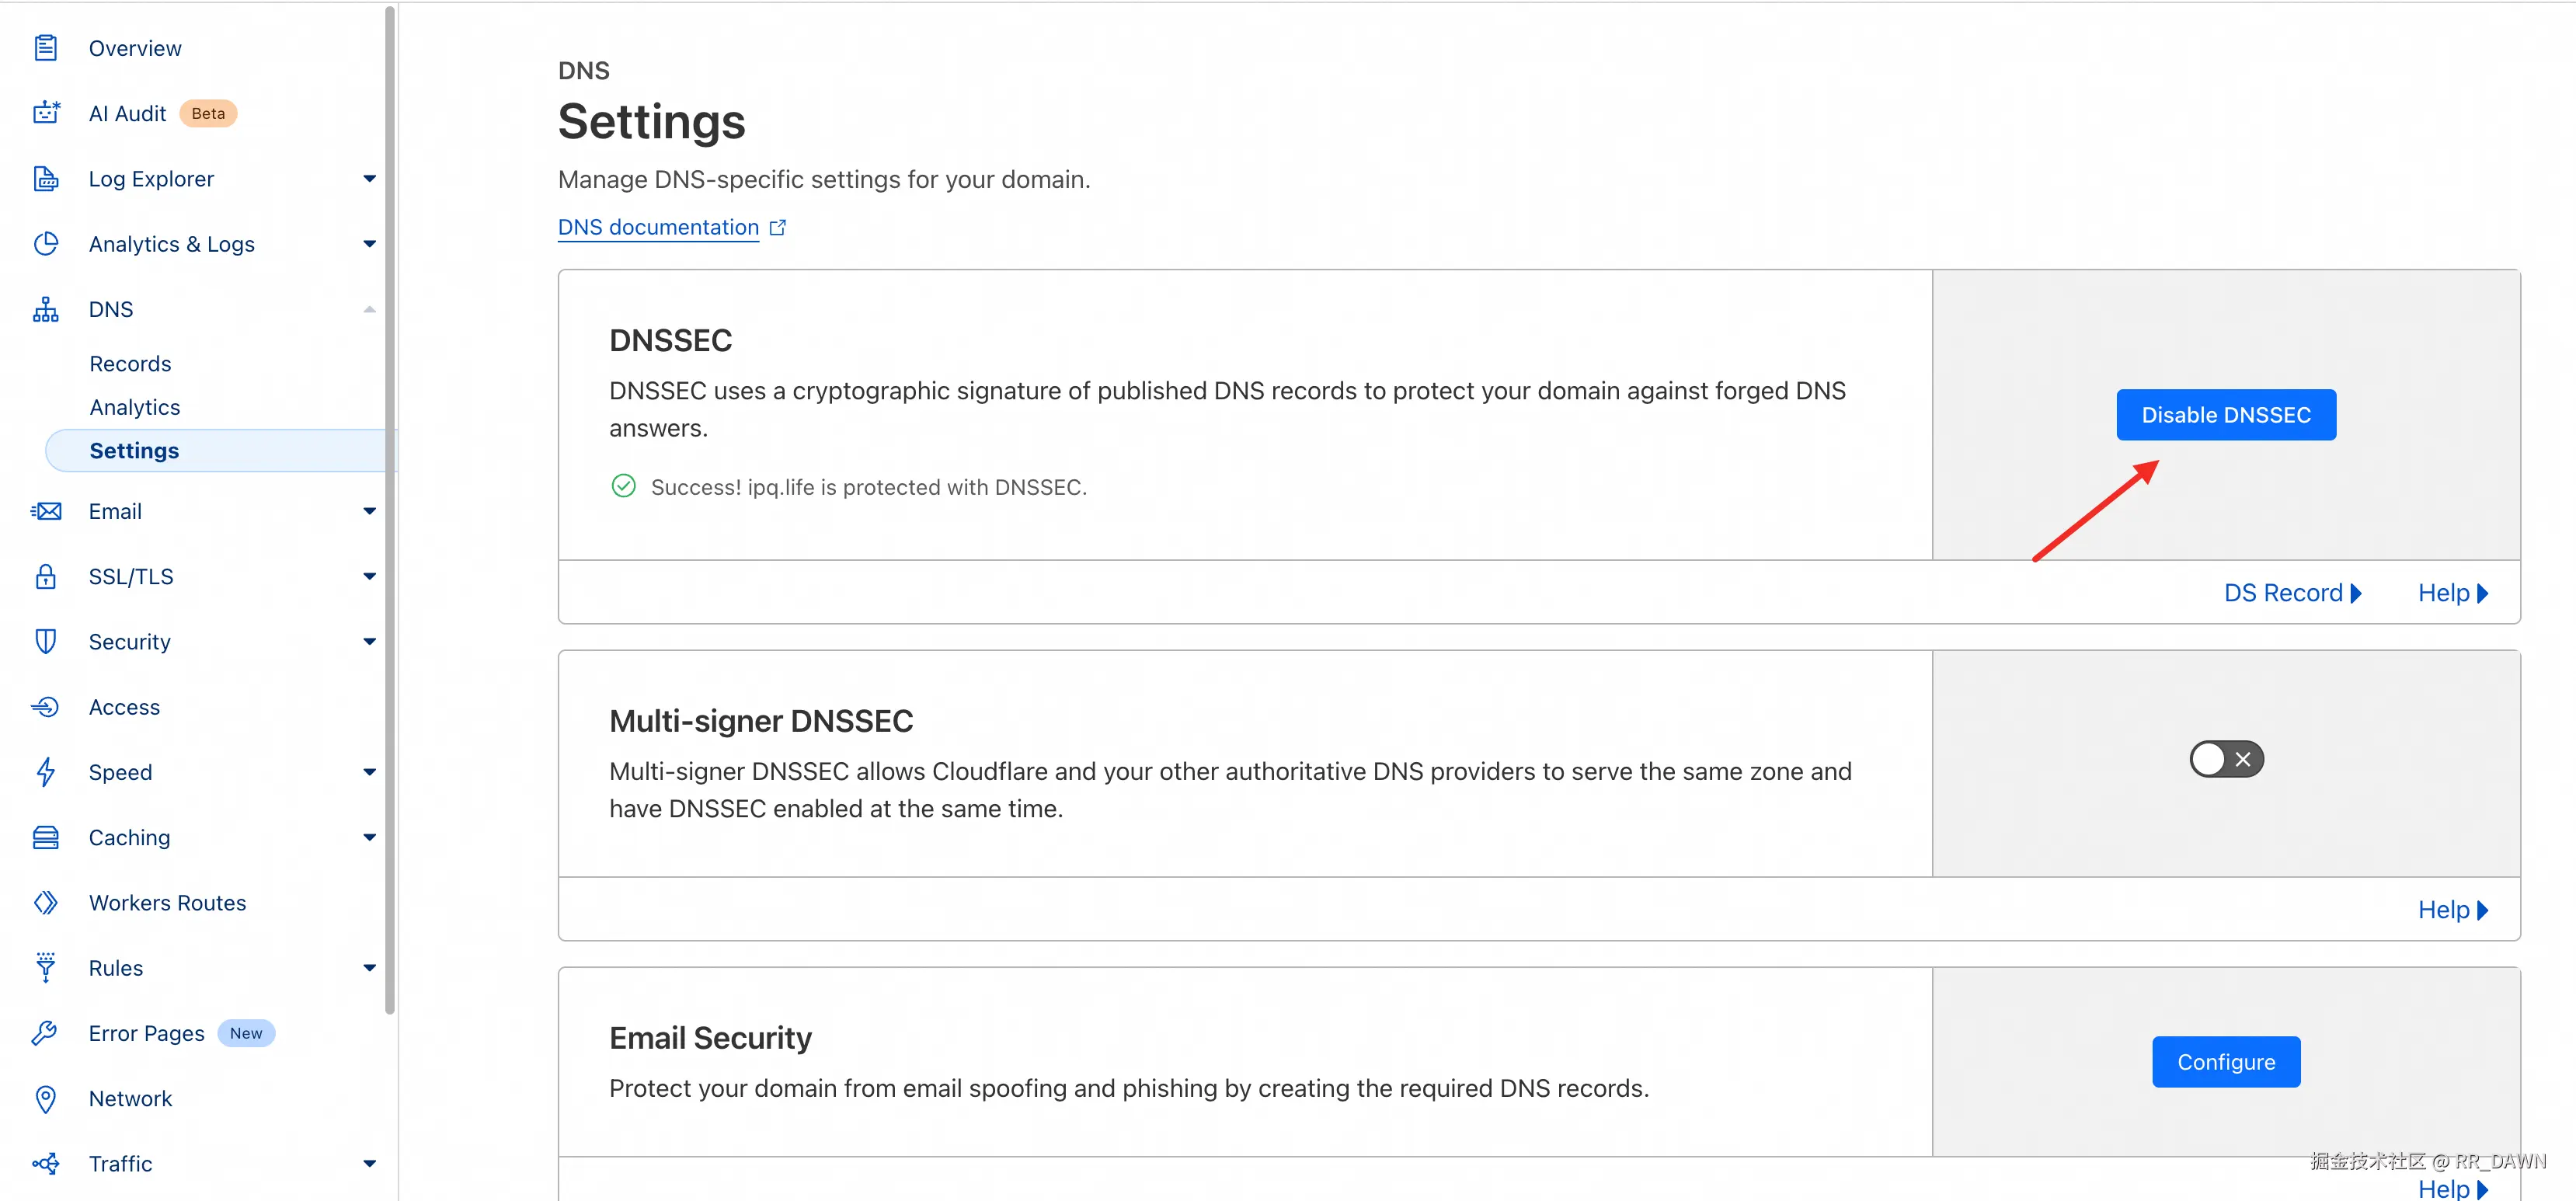Click the AI Audit robot icon
The height and width of the screenshot is (1201, 2576).
46,113
